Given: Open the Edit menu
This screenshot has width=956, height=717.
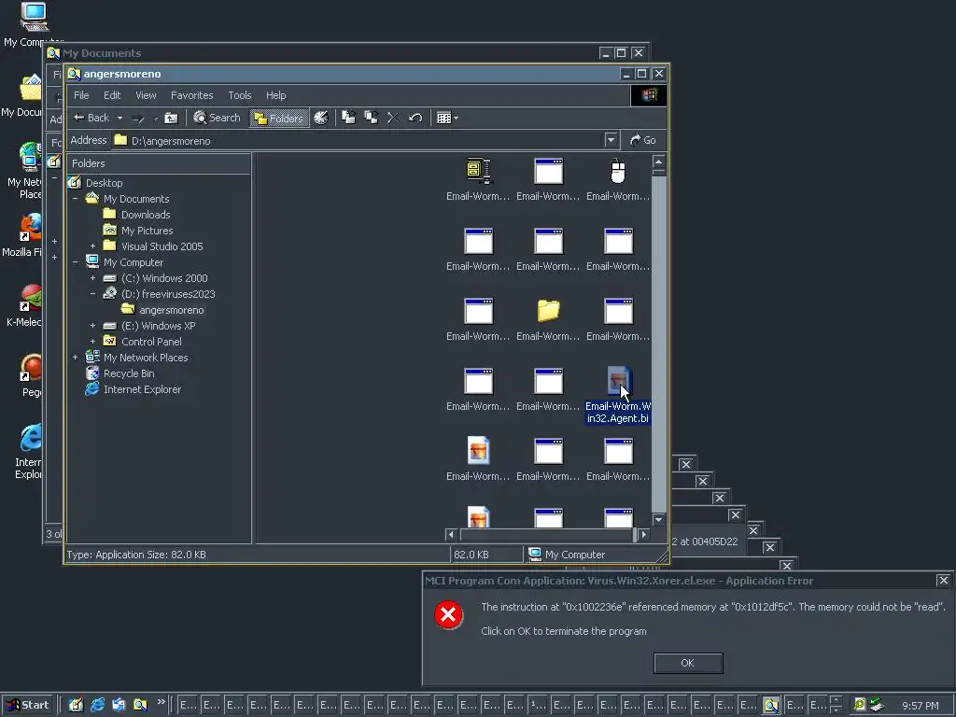Looking at the screenshot, I should tap(112, 95).
